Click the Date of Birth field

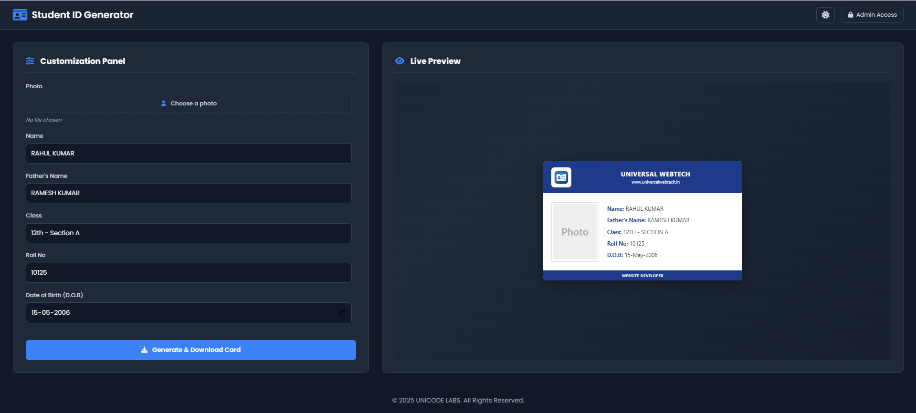click(181, 313)
